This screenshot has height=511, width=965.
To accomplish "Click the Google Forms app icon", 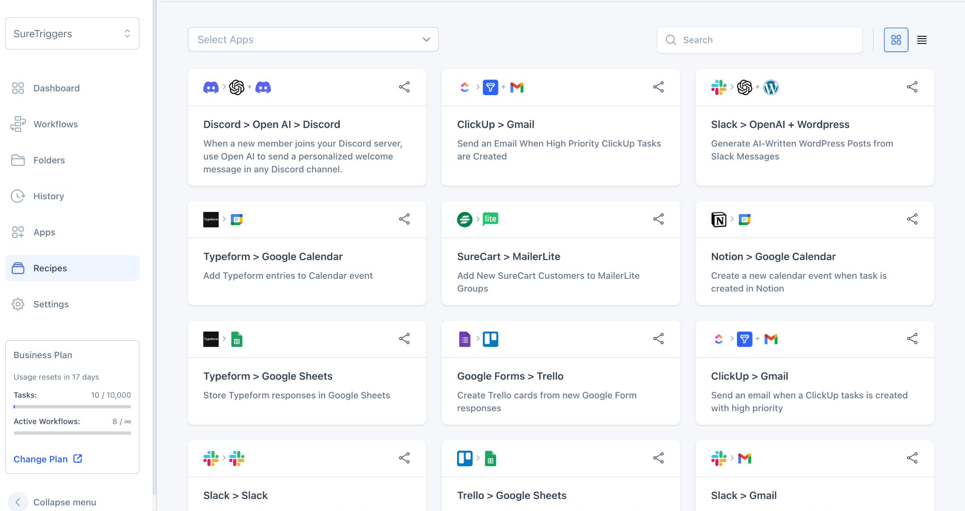I will pos(465,339).
